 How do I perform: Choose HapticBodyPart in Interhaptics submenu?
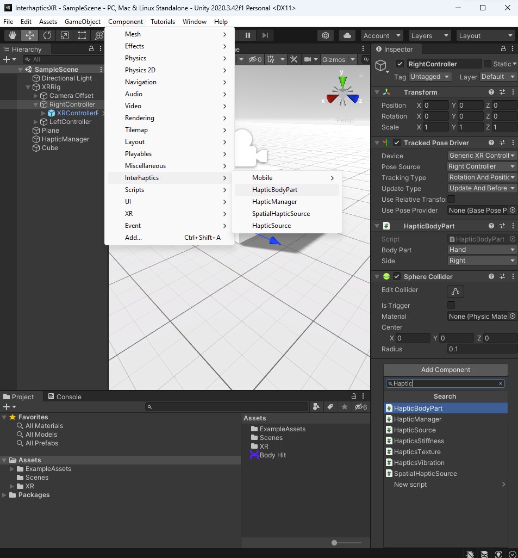pos(287,190)
